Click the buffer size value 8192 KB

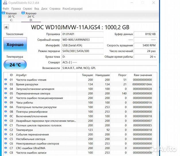(x=145, y=34)
